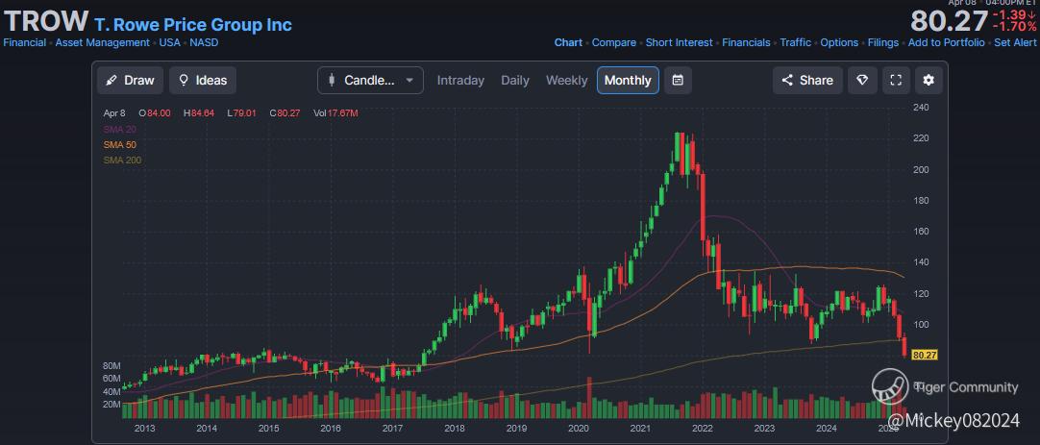Share the TROW chart
The height and width of the screenshot is (445, 1040).
pyautogui.click(x=807, y=81)
